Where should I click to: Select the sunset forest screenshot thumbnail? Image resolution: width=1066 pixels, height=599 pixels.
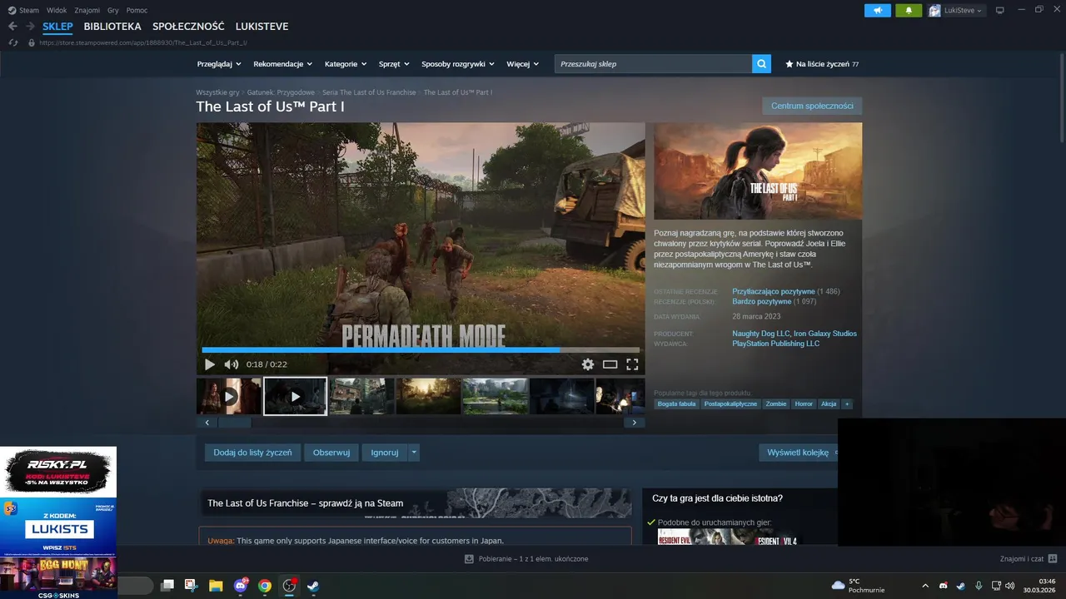[x=428, y=396]
